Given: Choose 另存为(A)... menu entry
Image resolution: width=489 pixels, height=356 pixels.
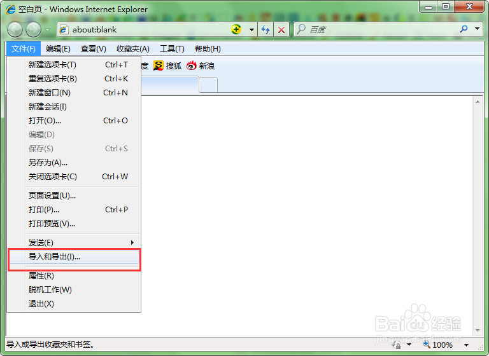Looking at the screenshot, I should 74,163.
